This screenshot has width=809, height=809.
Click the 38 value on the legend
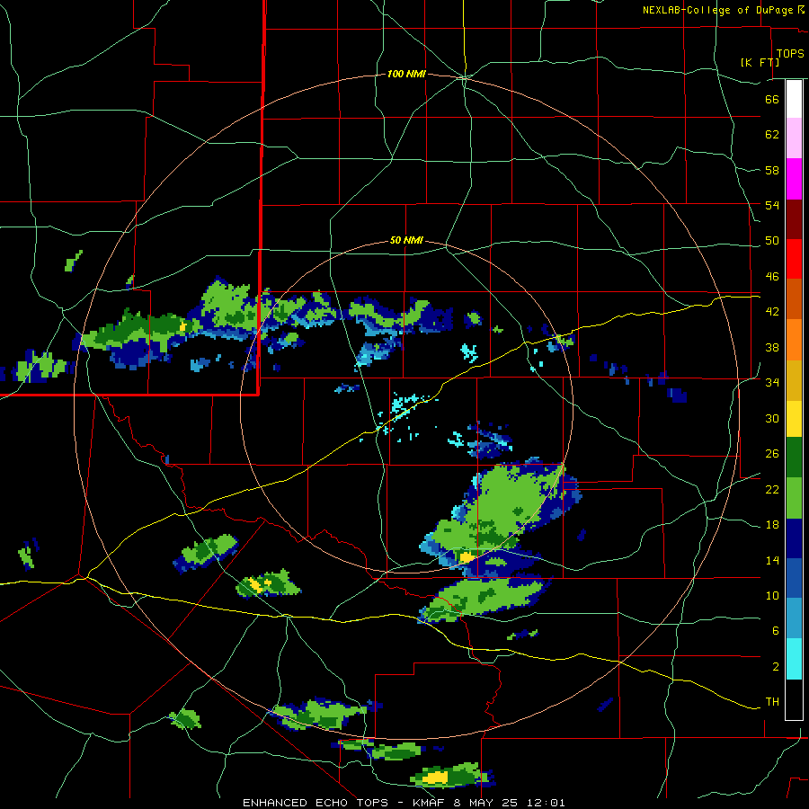(772, 347)
